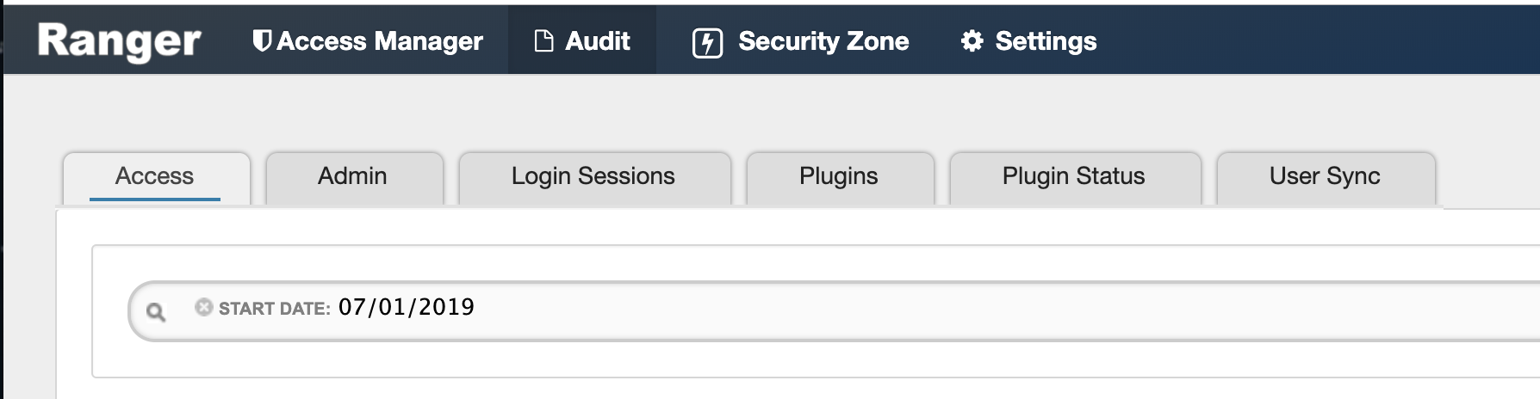Open the Audit menu label

pyautogui.click(x=598, y=41)
